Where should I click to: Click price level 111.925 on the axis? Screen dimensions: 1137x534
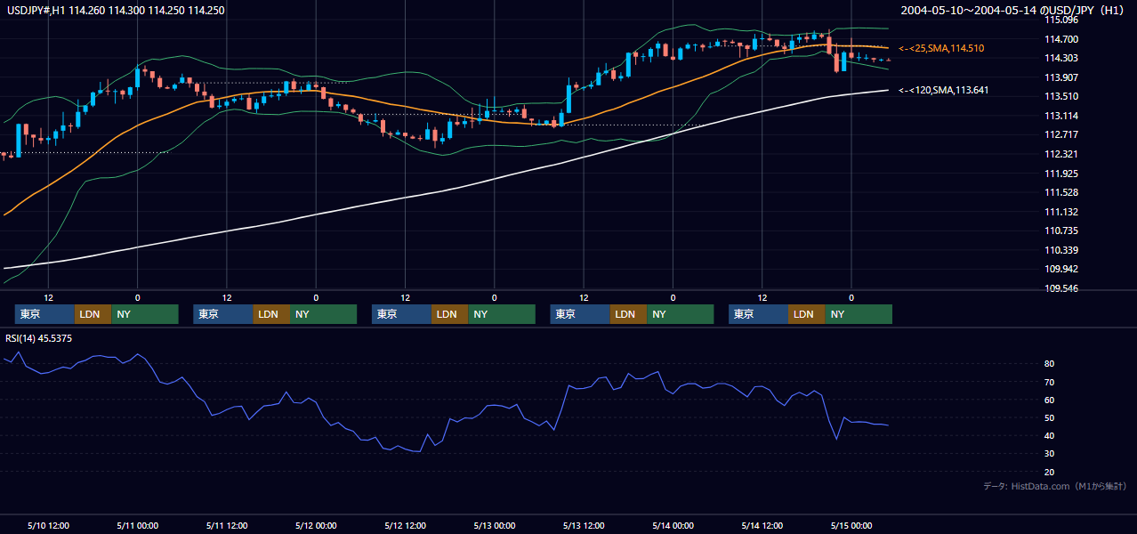click(1060, 174)
